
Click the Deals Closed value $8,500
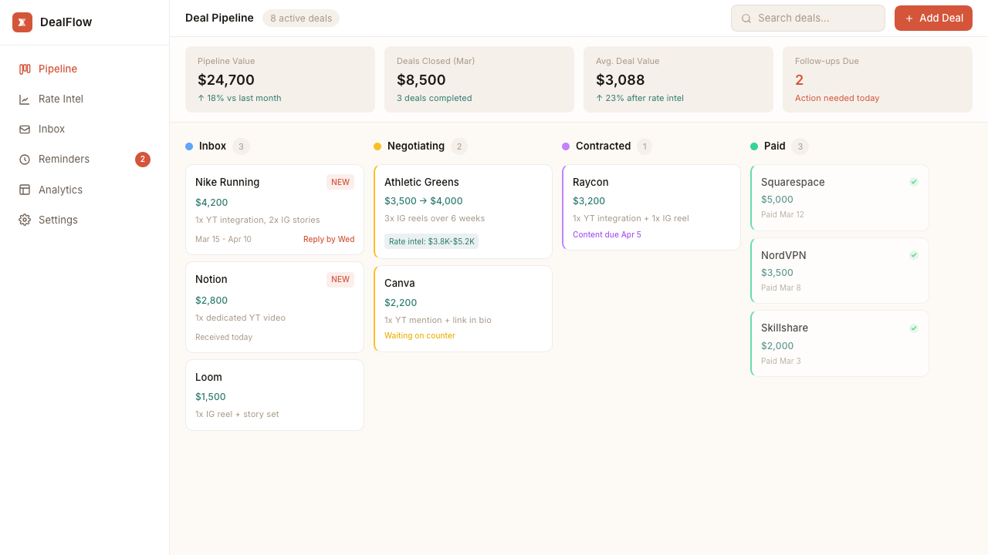[x=421, y=79]
